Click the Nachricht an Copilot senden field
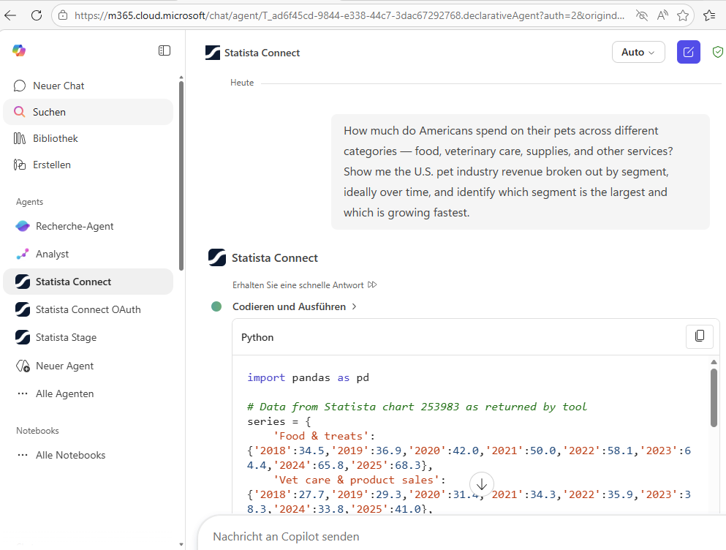This screenshot has width=726, height=550. [x=463, y=537]
